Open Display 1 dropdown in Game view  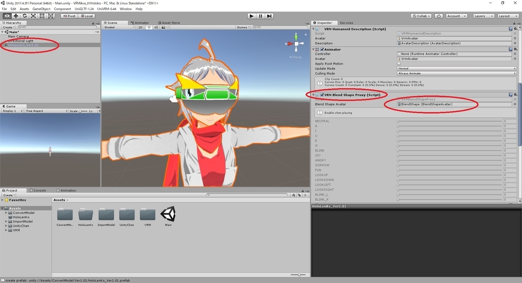pos(12,111)
